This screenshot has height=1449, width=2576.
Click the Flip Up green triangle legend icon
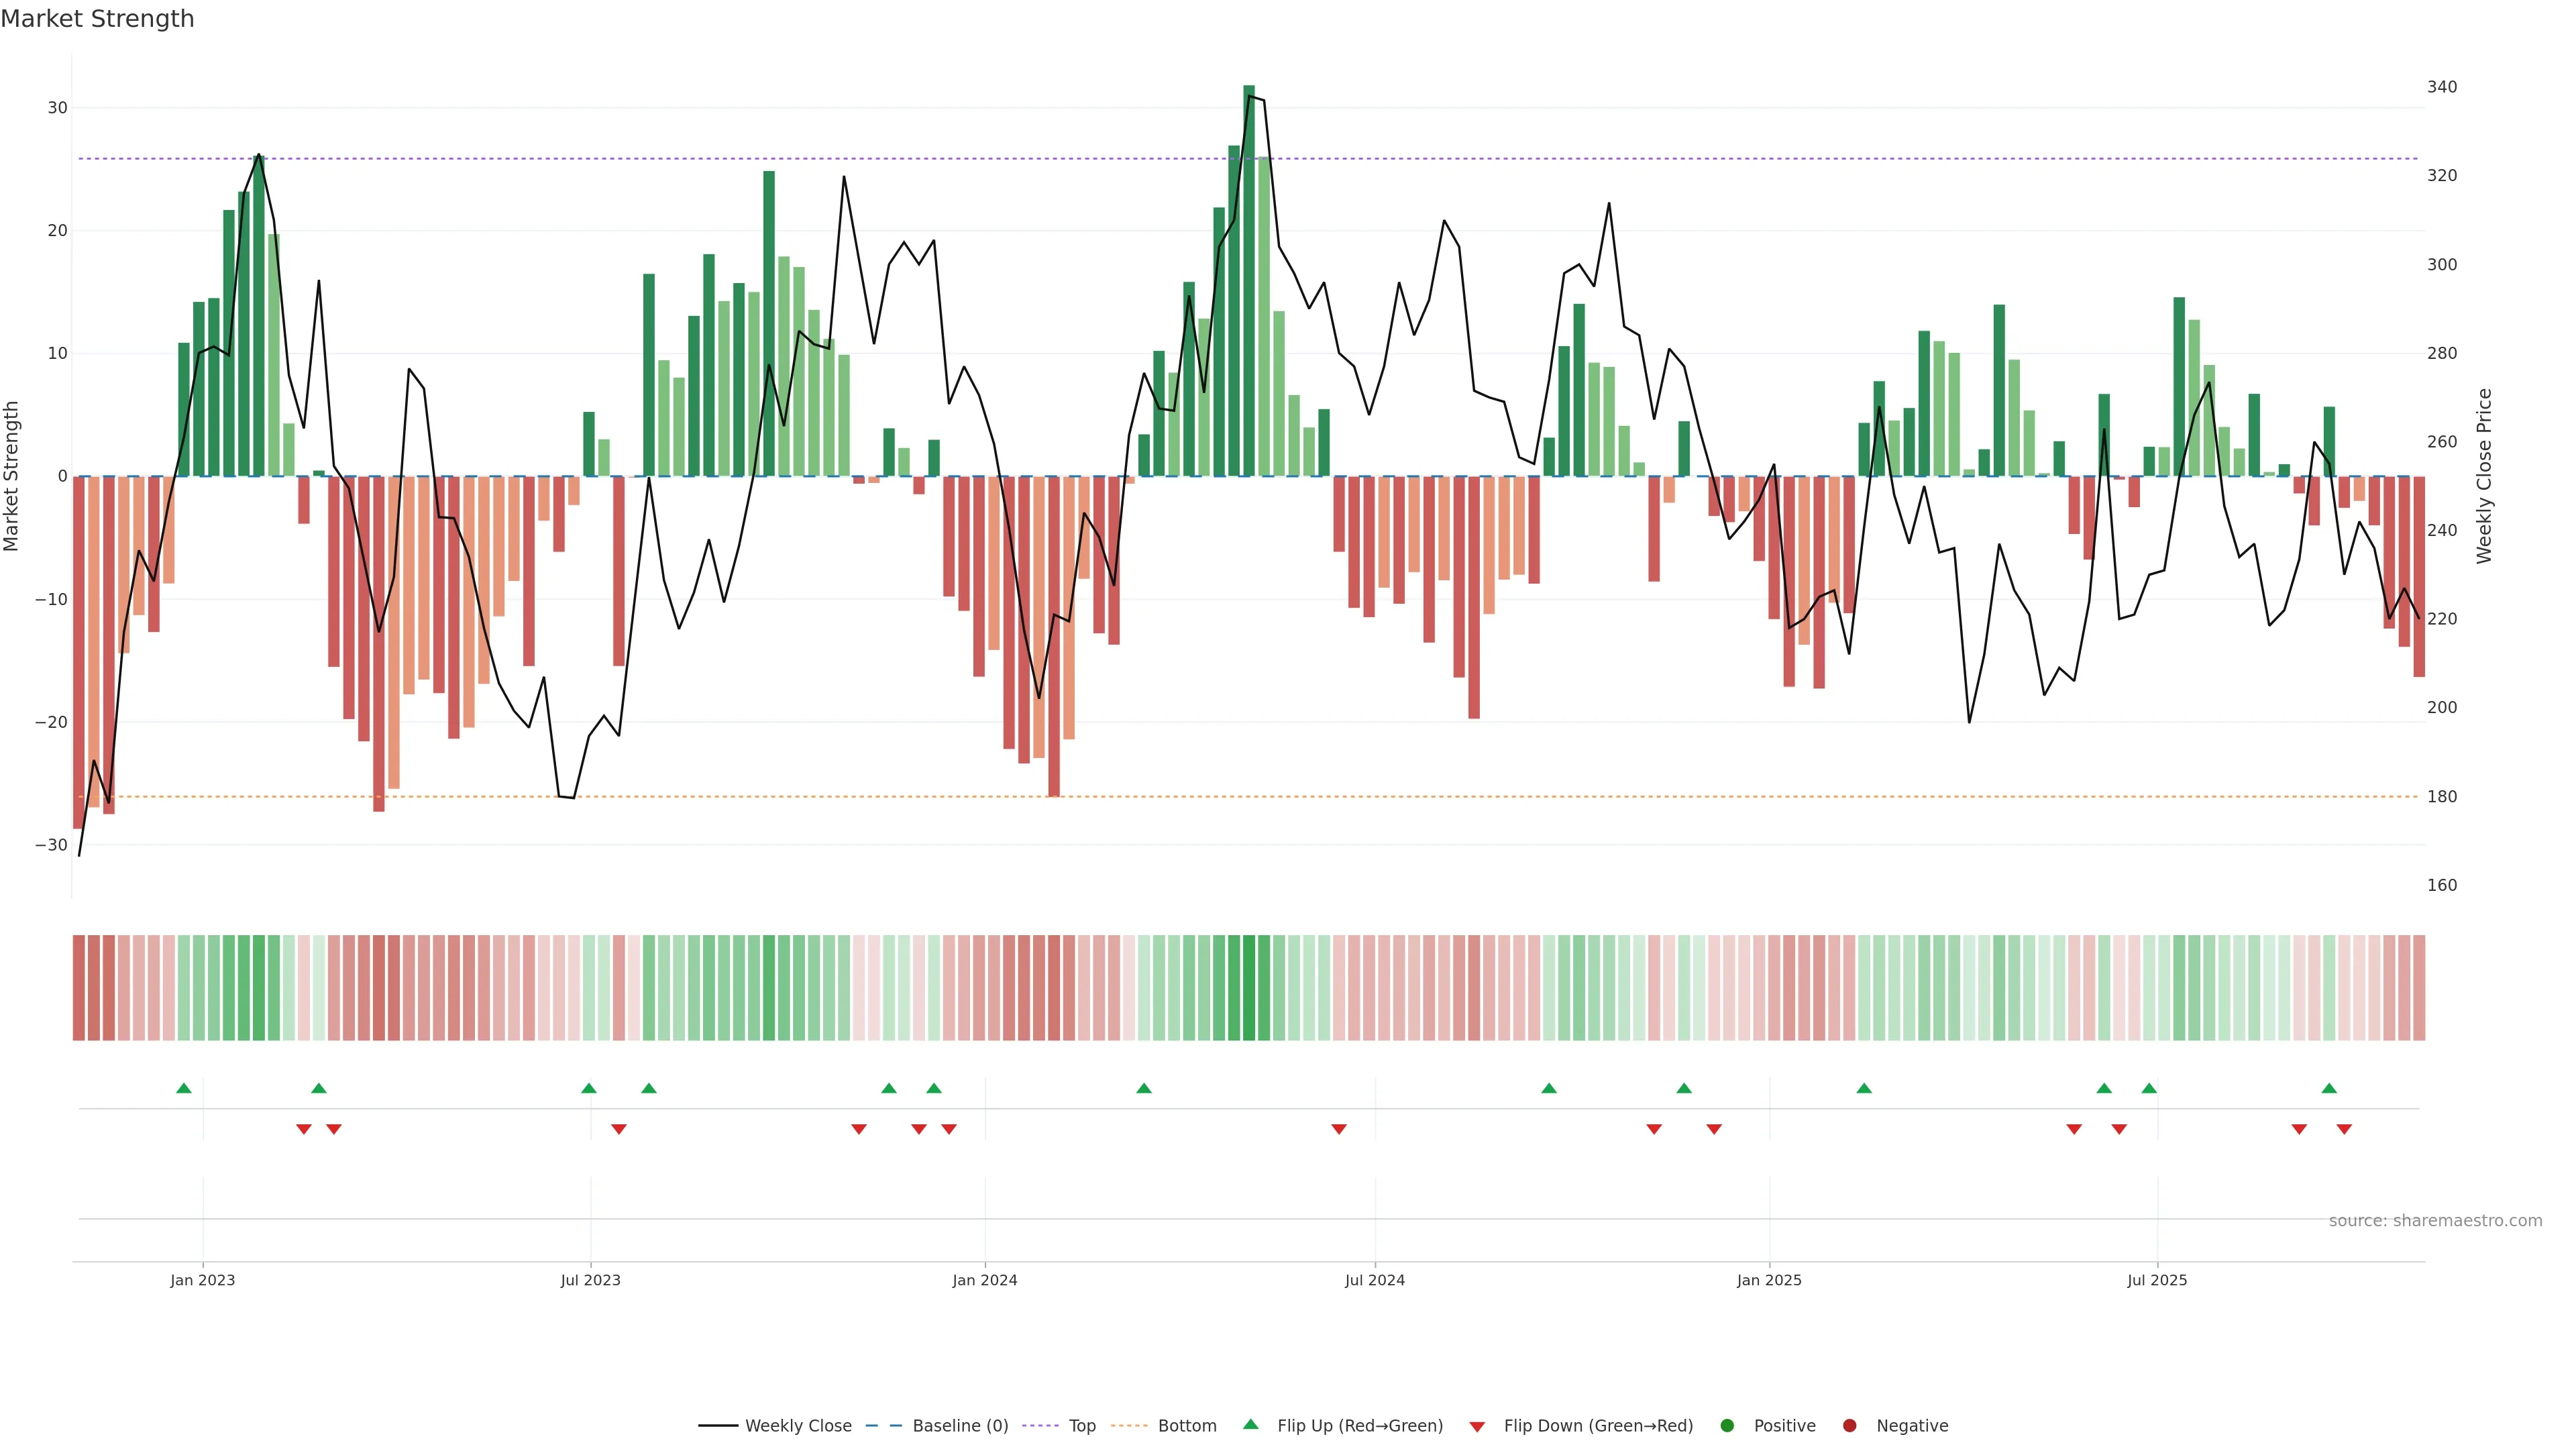pyautogui.click(x=1250, y=1424)
